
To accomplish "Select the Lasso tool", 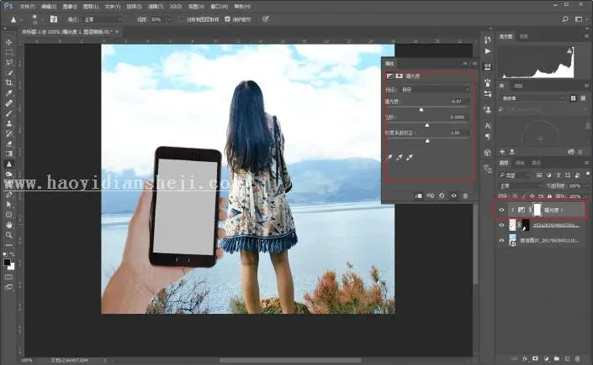I will tap(8, 62).
